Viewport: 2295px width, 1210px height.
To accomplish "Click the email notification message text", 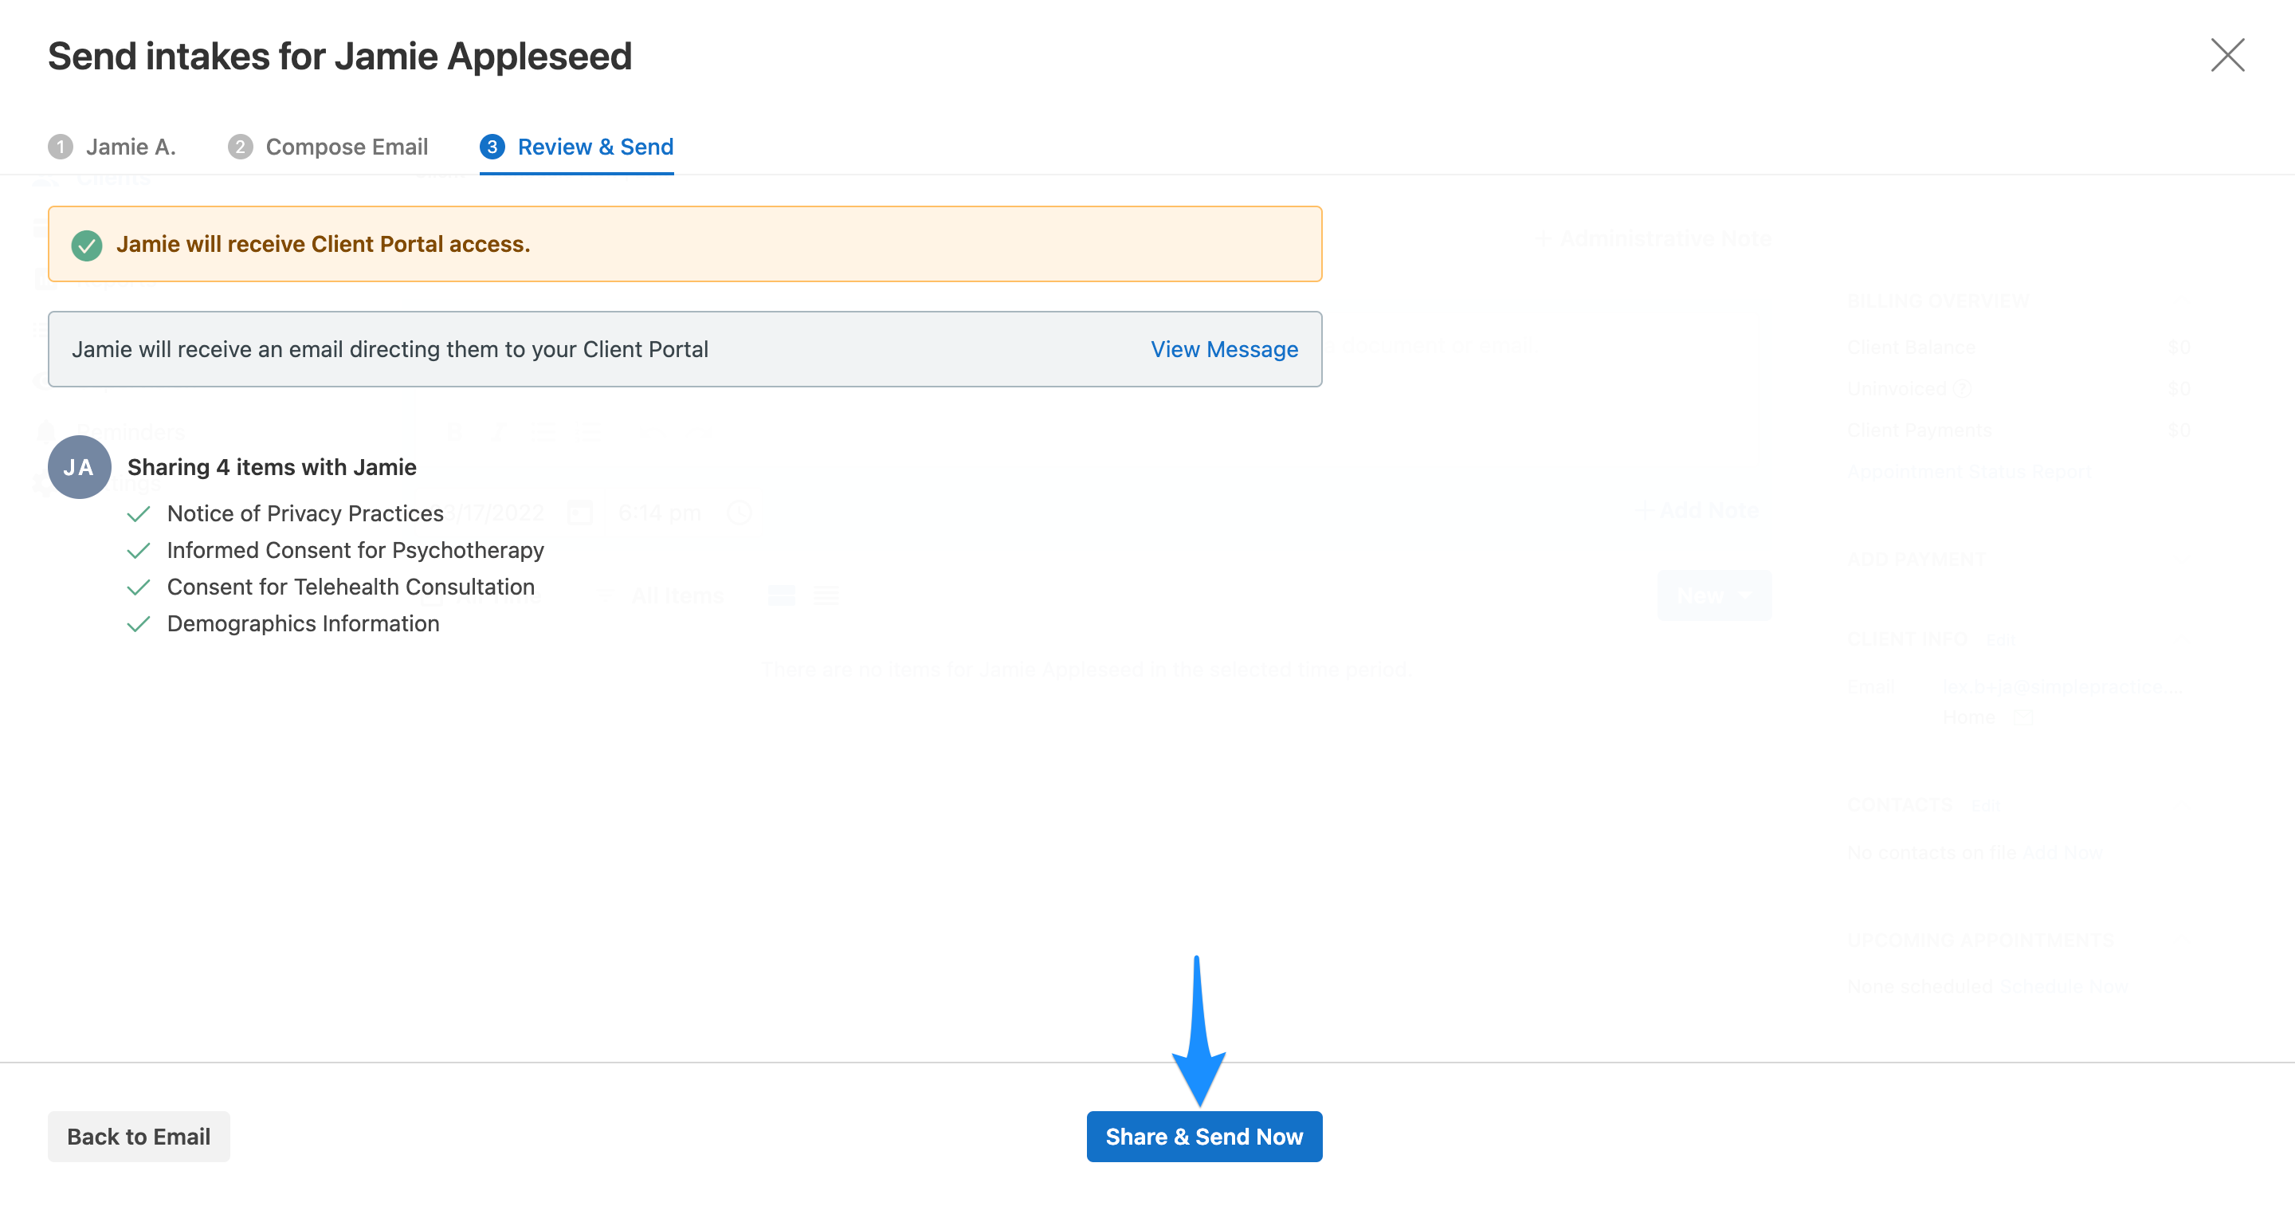I will pyautogui.click(x=390, y=349).
